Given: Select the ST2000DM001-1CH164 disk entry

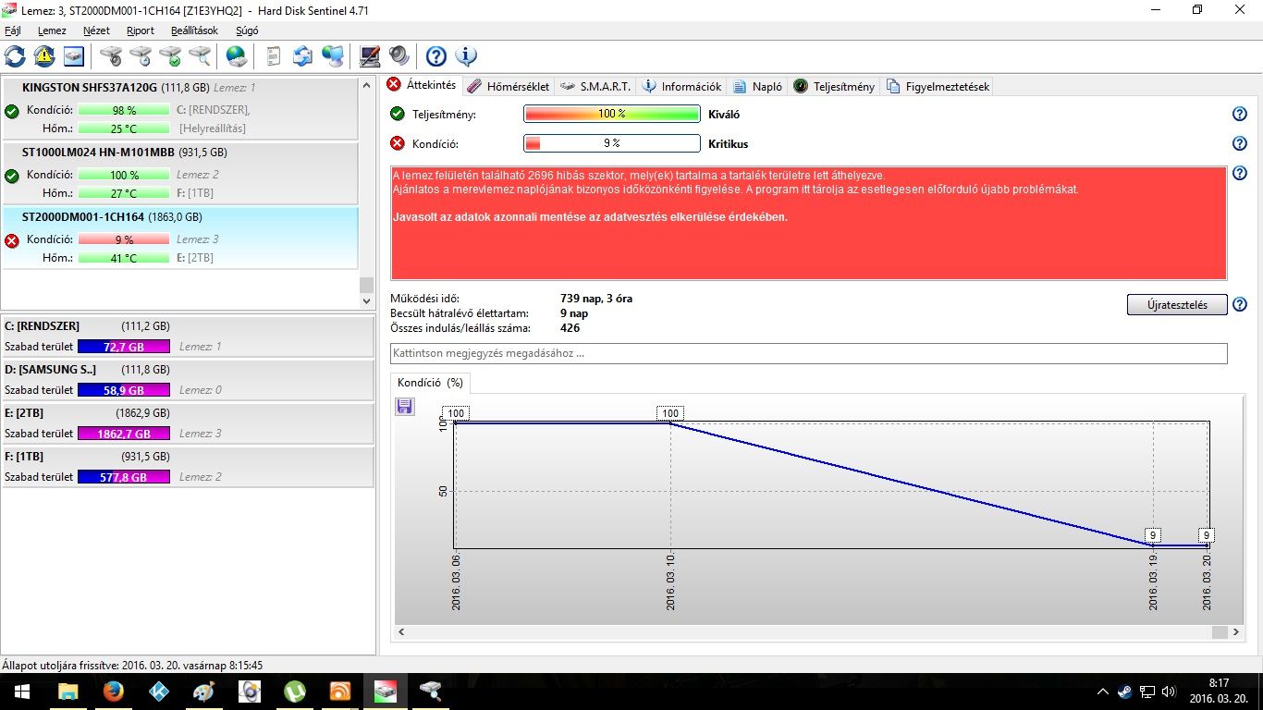Looking at the screenshot, I should coord(180,238).
